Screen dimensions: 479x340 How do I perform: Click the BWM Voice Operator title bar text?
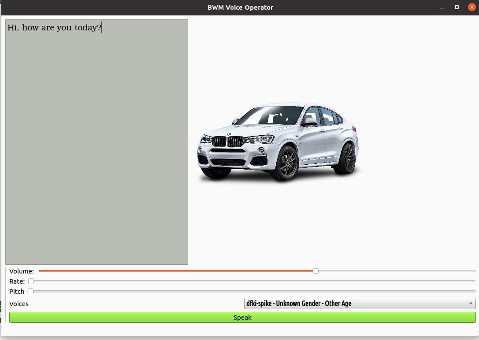tap(241, 7)
